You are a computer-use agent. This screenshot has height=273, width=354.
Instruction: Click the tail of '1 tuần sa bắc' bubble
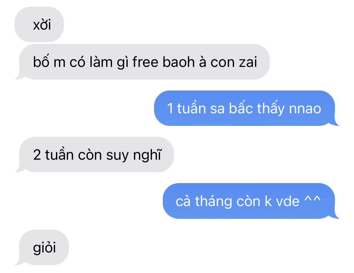334,123
